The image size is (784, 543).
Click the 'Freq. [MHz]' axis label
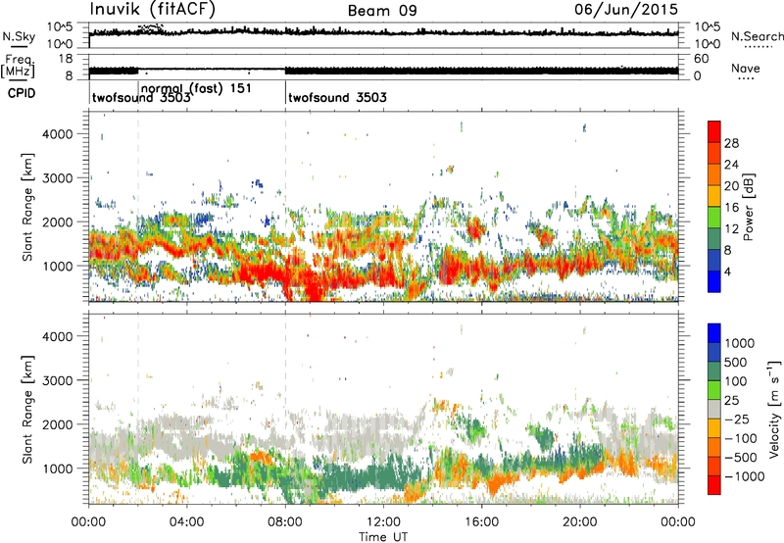click(18, 67)
